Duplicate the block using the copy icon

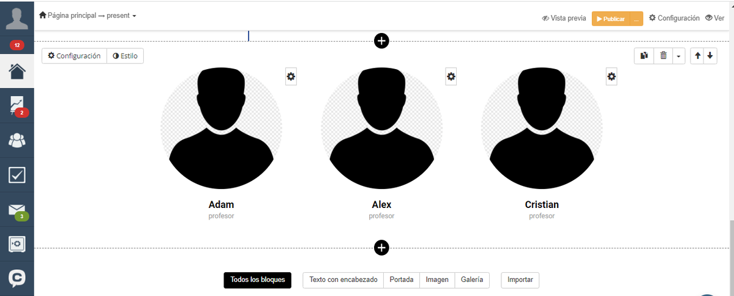click(x=644, y=56)
